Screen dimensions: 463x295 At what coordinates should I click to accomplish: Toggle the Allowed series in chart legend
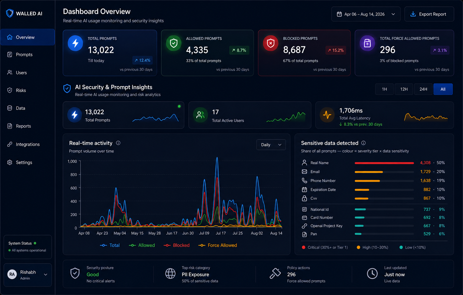142,245
